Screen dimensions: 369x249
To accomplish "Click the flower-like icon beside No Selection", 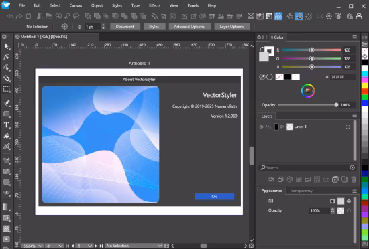I will click(64, 27).
